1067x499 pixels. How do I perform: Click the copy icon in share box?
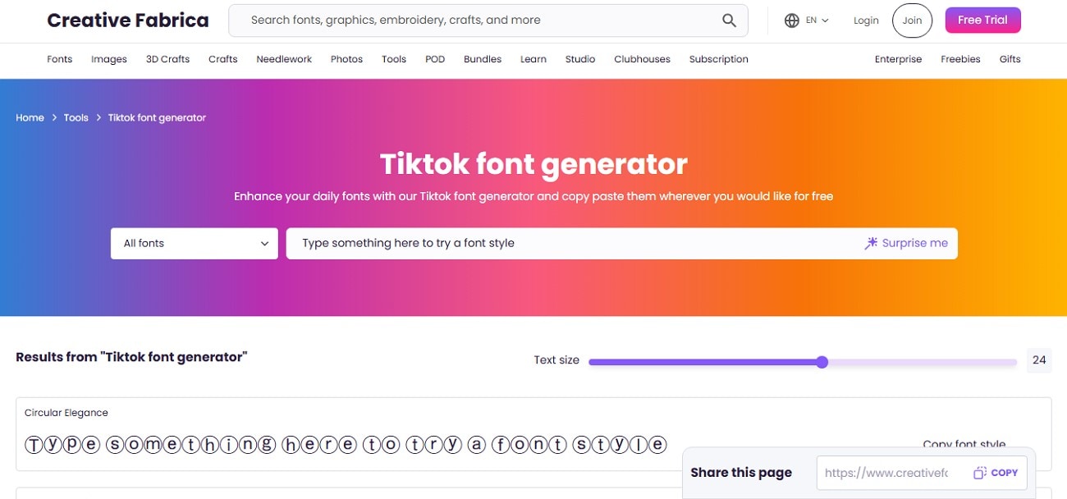point(980,473)
